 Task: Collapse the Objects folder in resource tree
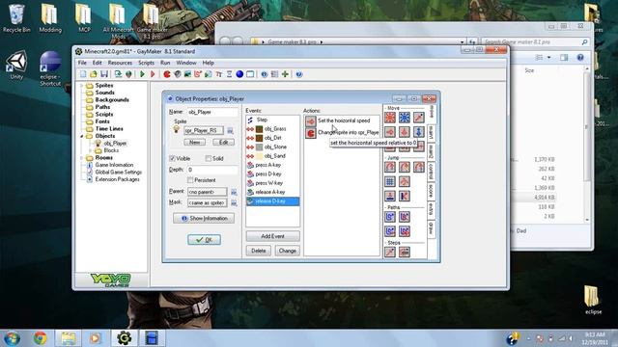[82, 136]
